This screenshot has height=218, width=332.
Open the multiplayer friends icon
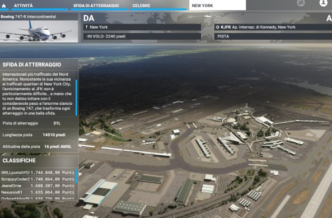pos(301,3)
